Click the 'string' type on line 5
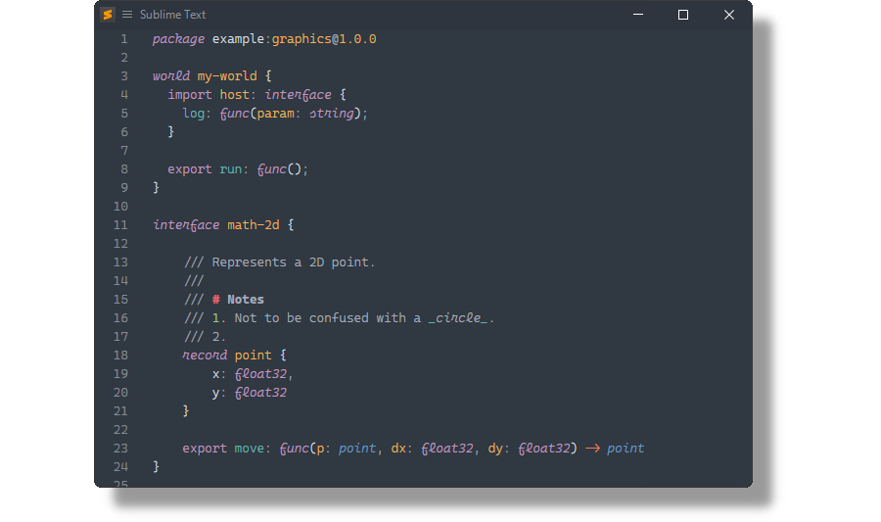This screenshot has width=881, height=522. 332,114
